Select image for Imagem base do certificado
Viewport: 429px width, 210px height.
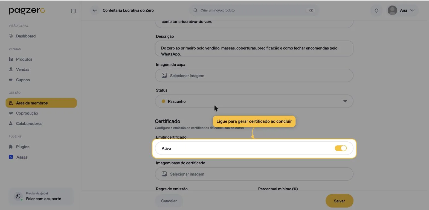[254, 174]
